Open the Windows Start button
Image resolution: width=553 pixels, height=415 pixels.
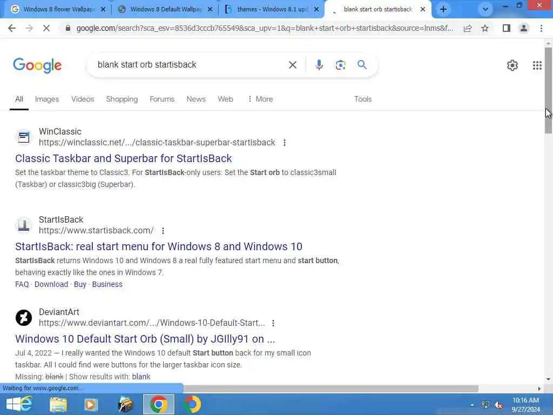(13, 404)
